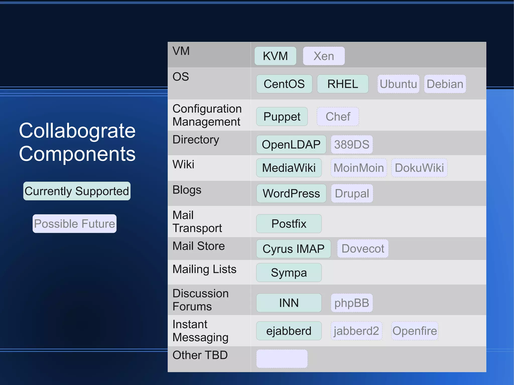This screenshot has width=514, height=385.
Task: Click the KVM component box
Action: [275, 56]
